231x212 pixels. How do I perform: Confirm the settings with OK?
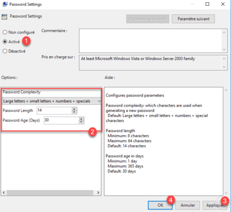[160, 205]
